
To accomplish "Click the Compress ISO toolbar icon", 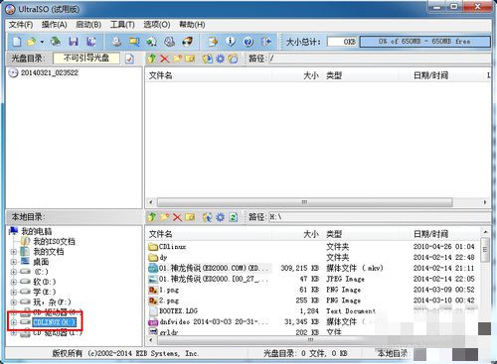I will [x=134, y=42].
